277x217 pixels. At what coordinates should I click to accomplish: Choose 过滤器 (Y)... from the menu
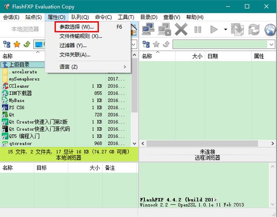pyautogui.click(x=73, y=46)
